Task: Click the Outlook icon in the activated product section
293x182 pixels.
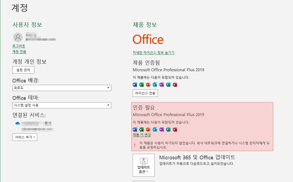Action: click(x=155, y=85)
